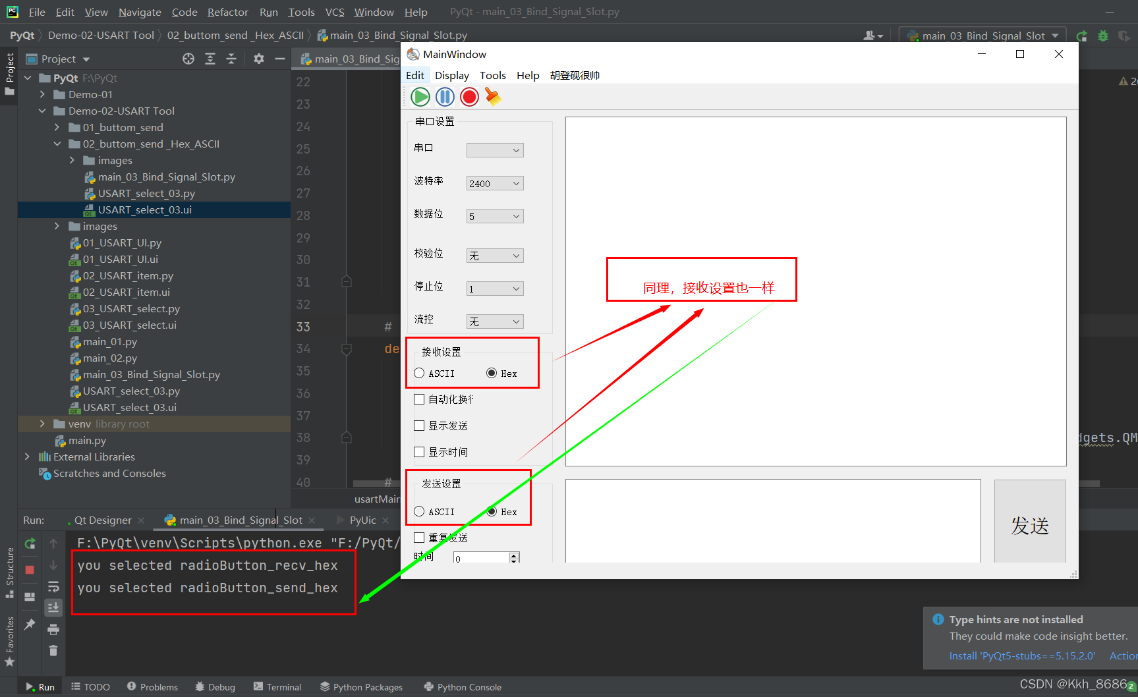Switch to PyUic run tab

(363, 520)
